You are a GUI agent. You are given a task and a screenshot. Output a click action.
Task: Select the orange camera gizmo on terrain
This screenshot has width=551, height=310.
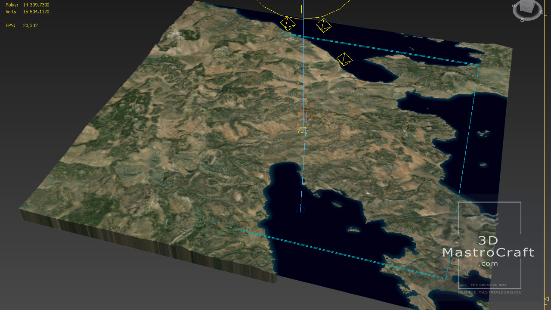306,111
